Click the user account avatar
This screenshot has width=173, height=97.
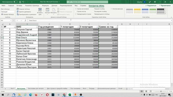144,2
